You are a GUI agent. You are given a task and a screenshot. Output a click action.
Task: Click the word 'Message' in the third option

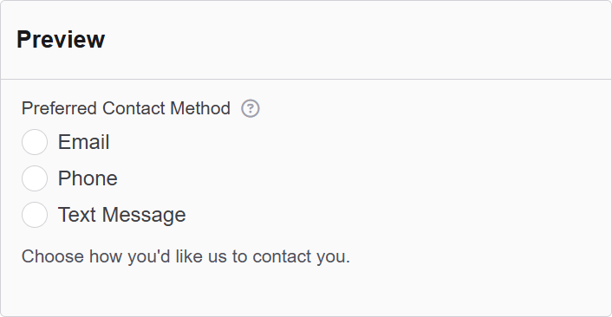[x=144, y=216]
